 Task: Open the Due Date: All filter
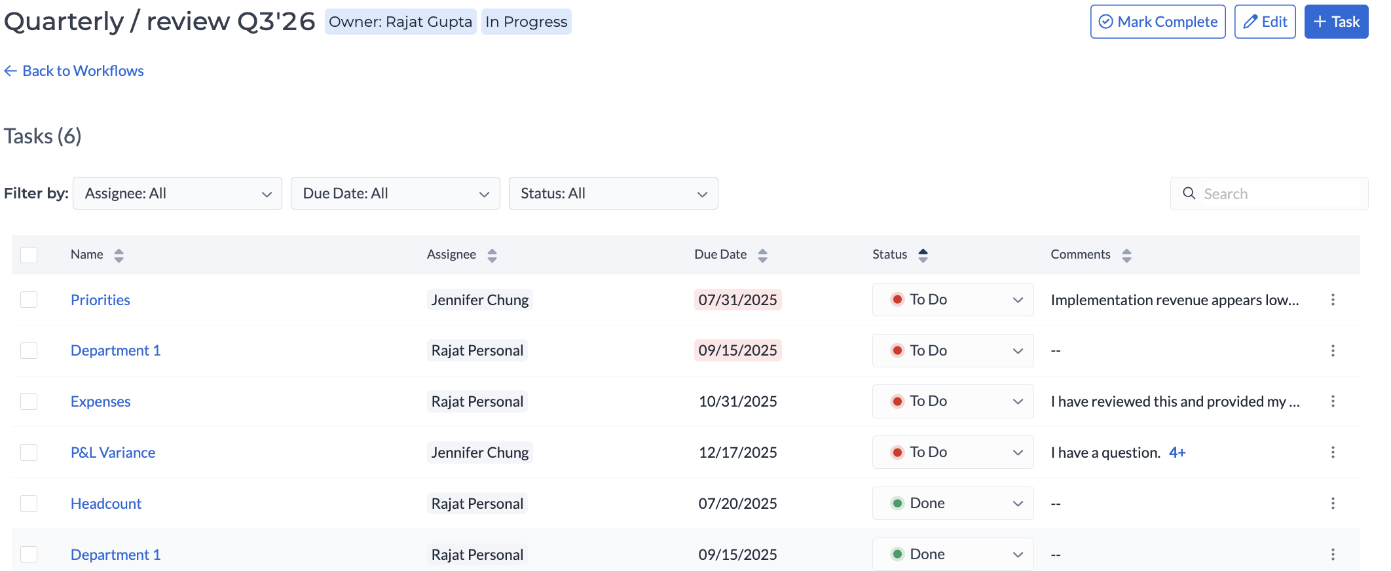coord(395,194)
